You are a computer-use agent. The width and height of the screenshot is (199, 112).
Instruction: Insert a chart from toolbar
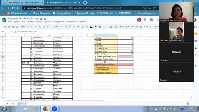pyautogui.click(x=141, y=27)
